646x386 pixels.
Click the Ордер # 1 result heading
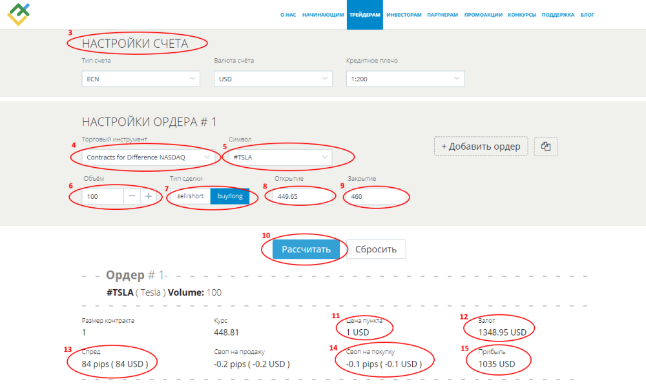pyautogui.click(x=135, y=275)
